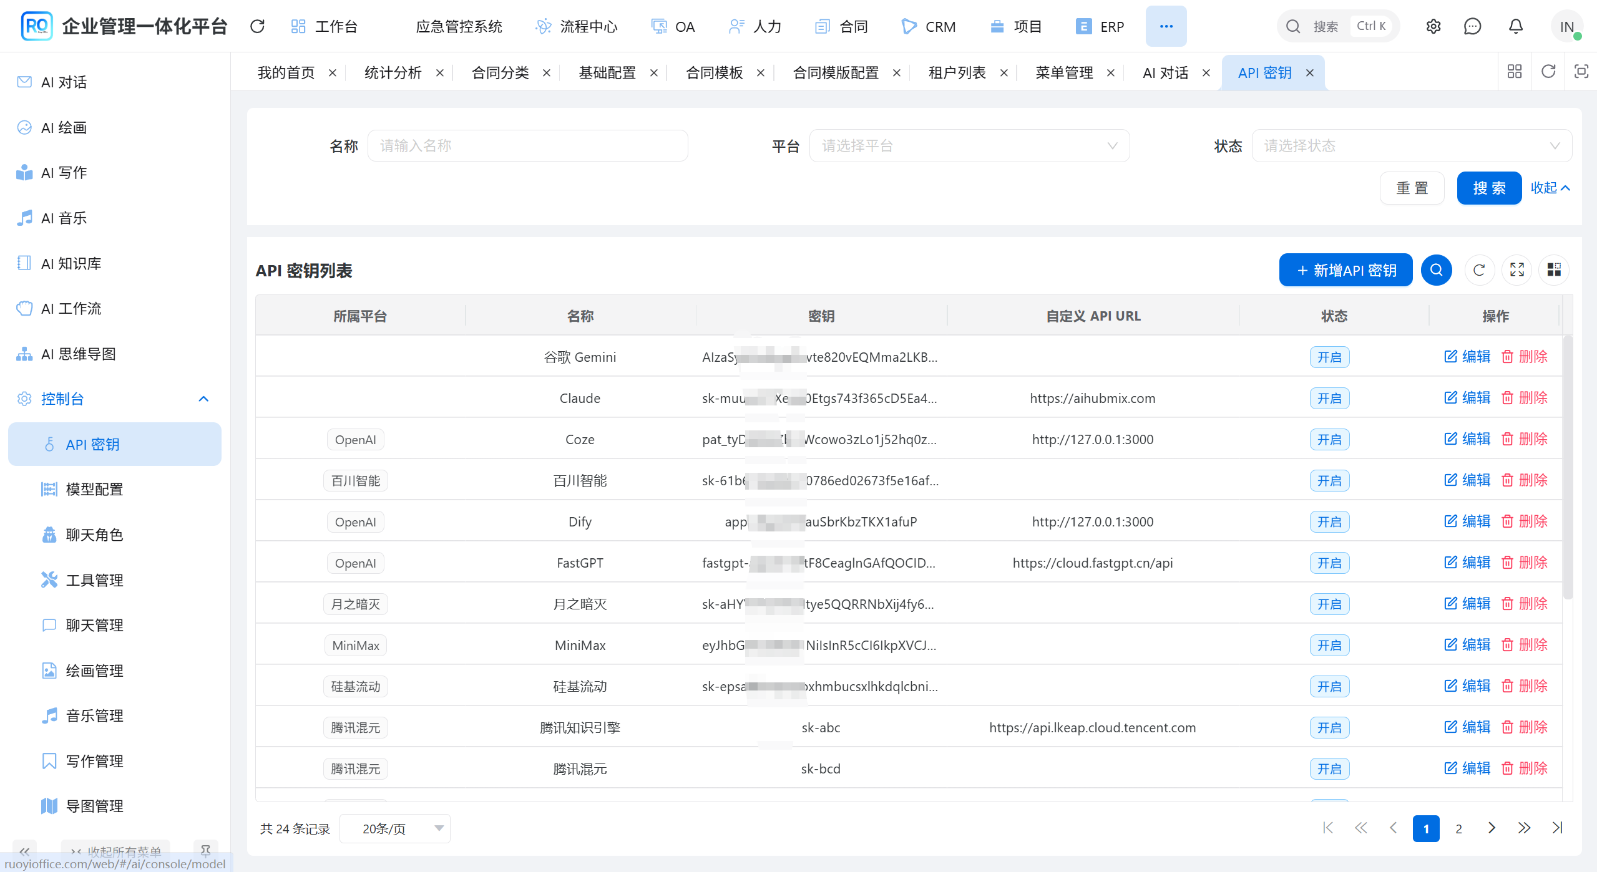Open 模型配置 in the sidebar

115,490
